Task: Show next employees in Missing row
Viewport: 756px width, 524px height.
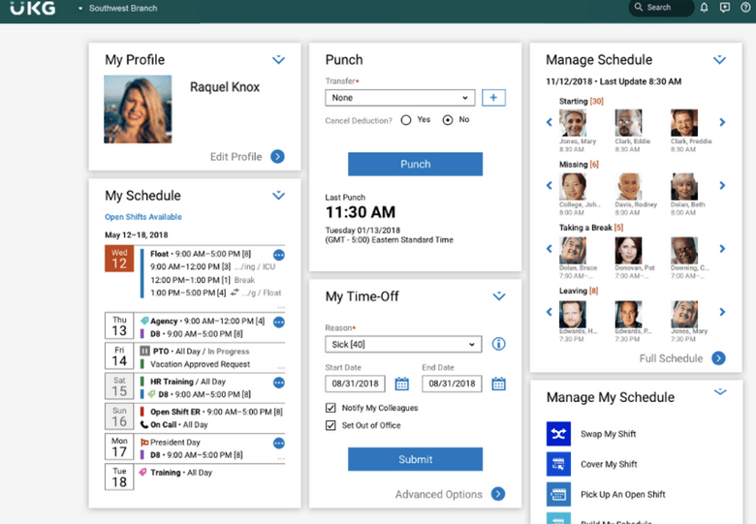Action: 722,185
